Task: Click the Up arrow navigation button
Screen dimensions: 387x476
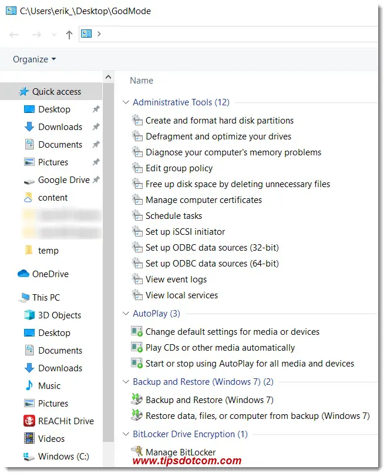Action: pyautogui.click(x=69, y=34)
